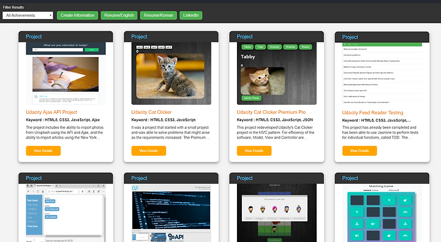Open the Cat Clicker Premium Pro Tabby thumbnail

(277, 74)
